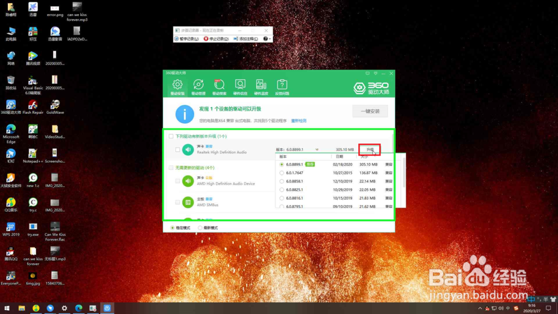Click 暂停记录 in the steps recorder
The width and height of the screenshot is (558, 314).
pyautogui.click(x=187, y=38)
